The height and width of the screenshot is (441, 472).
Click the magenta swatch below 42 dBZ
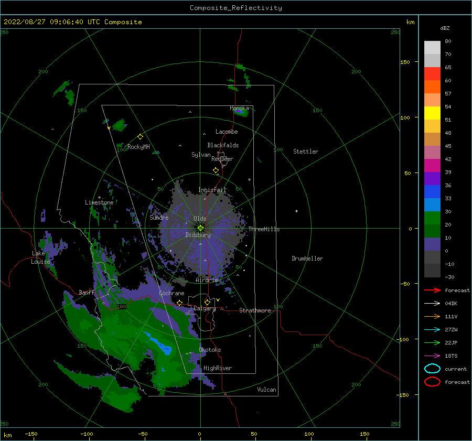pos(432,165)
